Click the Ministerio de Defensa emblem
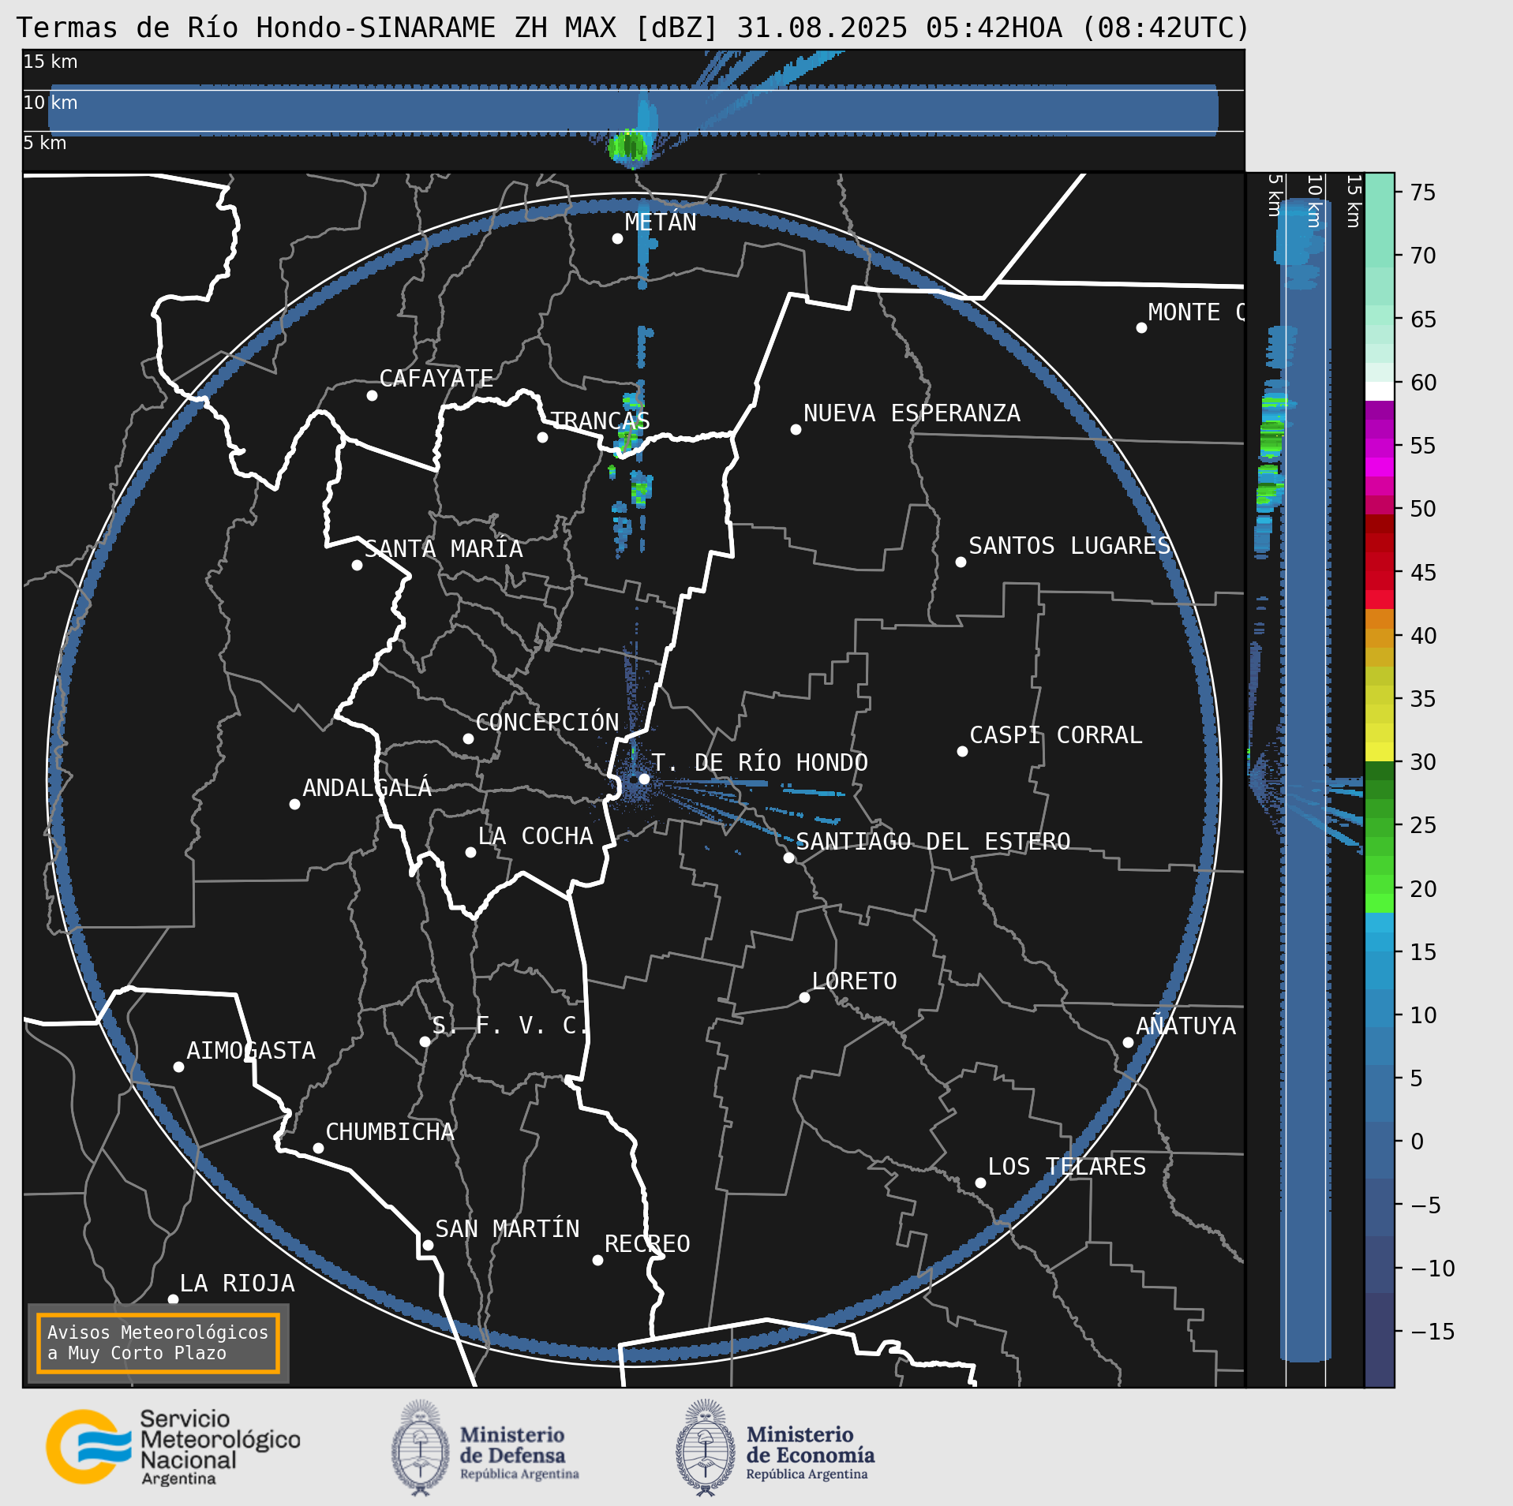1513x1506 pixels. click(x=420, y=1448)
